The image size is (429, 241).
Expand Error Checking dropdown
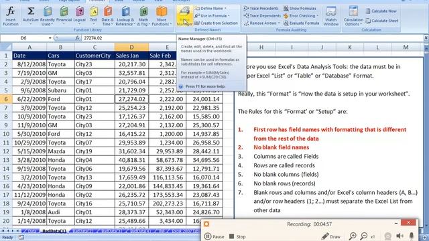pos(317,16)
